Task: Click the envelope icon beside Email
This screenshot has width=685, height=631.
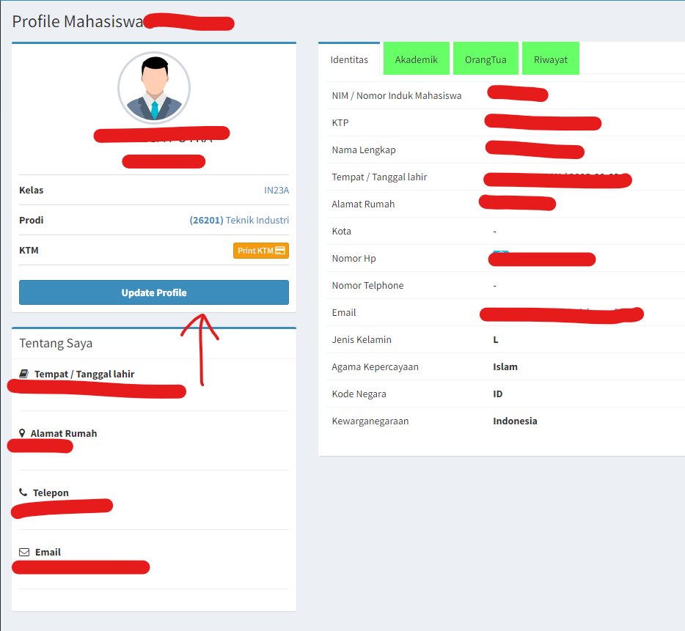Action: tap(24, 552)
